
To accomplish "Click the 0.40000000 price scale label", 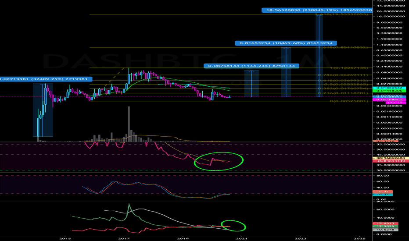I will [x=389, y=55].
